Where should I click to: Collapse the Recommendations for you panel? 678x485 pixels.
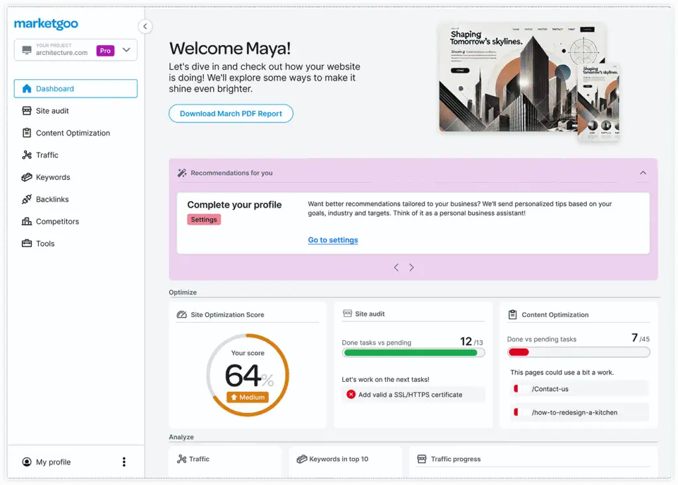pyautogui.click(x=642, y=172)
